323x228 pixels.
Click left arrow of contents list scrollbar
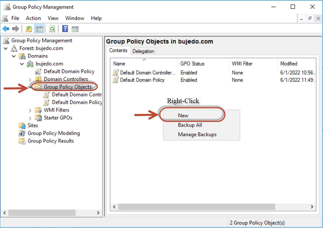point(114,207)
